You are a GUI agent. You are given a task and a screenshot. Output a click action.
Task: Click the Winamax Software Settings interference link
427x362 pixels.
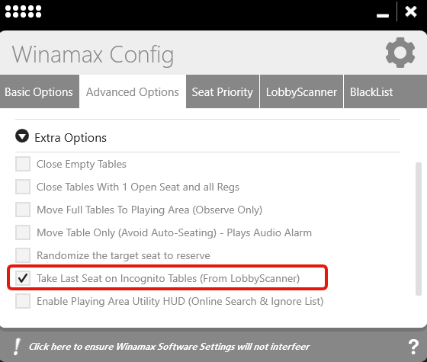point(169,347)
